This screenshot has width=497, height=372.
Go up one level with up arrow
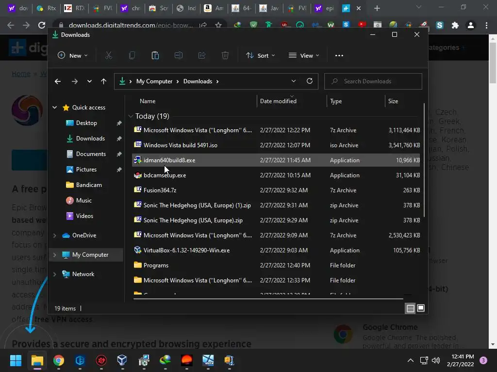(x=104, y=81)
